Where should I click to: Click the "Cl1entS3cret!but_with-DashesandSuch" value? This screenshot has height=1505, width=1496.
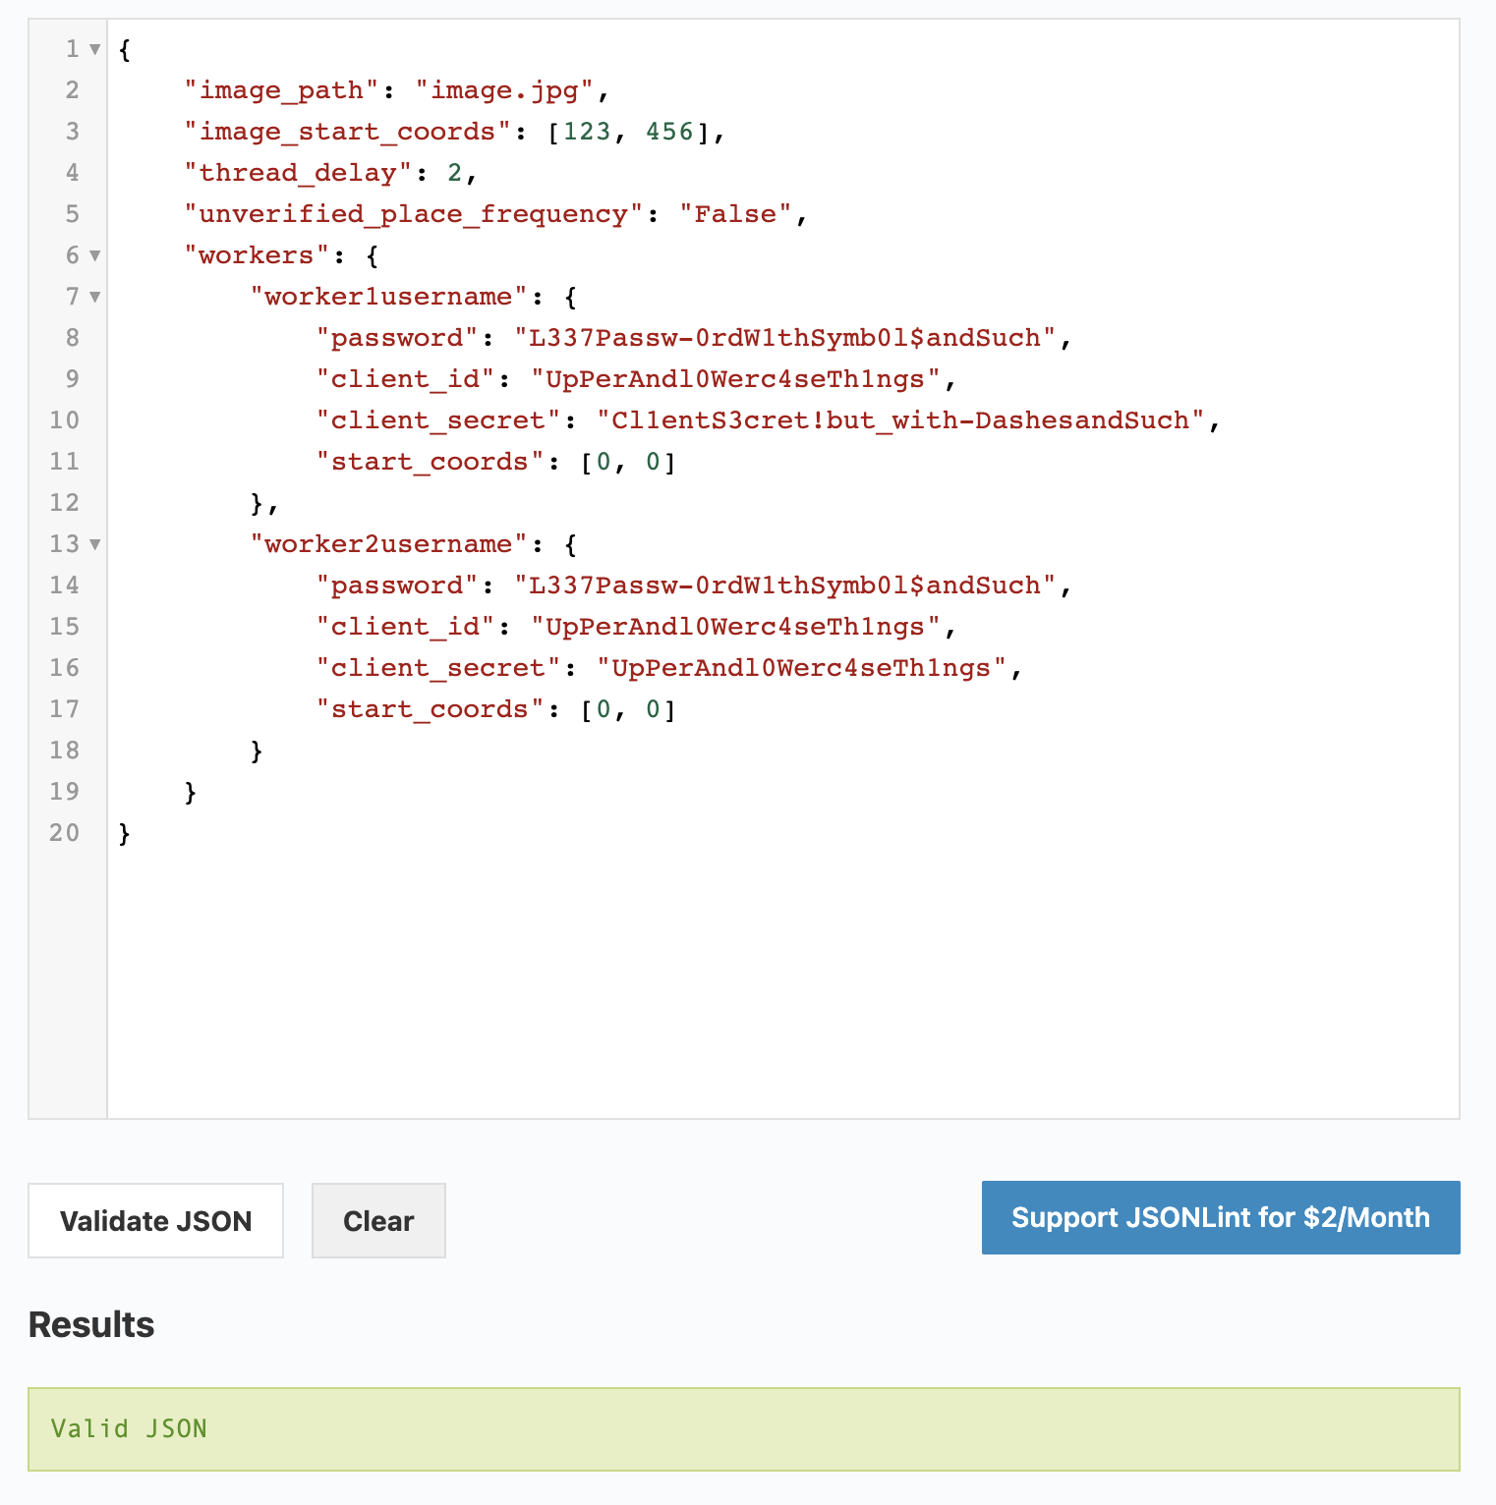pos(900,420)
